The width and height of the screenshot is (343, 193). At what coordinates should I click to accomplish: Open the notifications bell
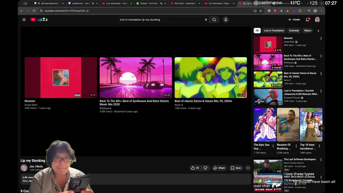click(x=308, y=20)
